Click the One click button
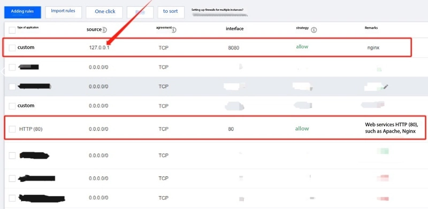Viewport: 428px width, 209px height. click(x=104, y=12)
